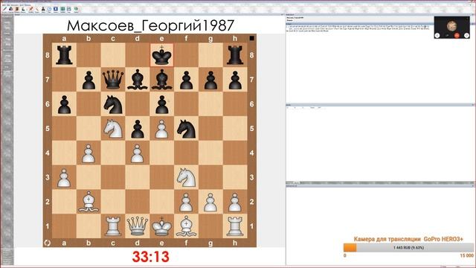This screenshot has width=476, height=268.
Task: Click the caller avatar in the video call widget
Action: click(x=451, y=26)
